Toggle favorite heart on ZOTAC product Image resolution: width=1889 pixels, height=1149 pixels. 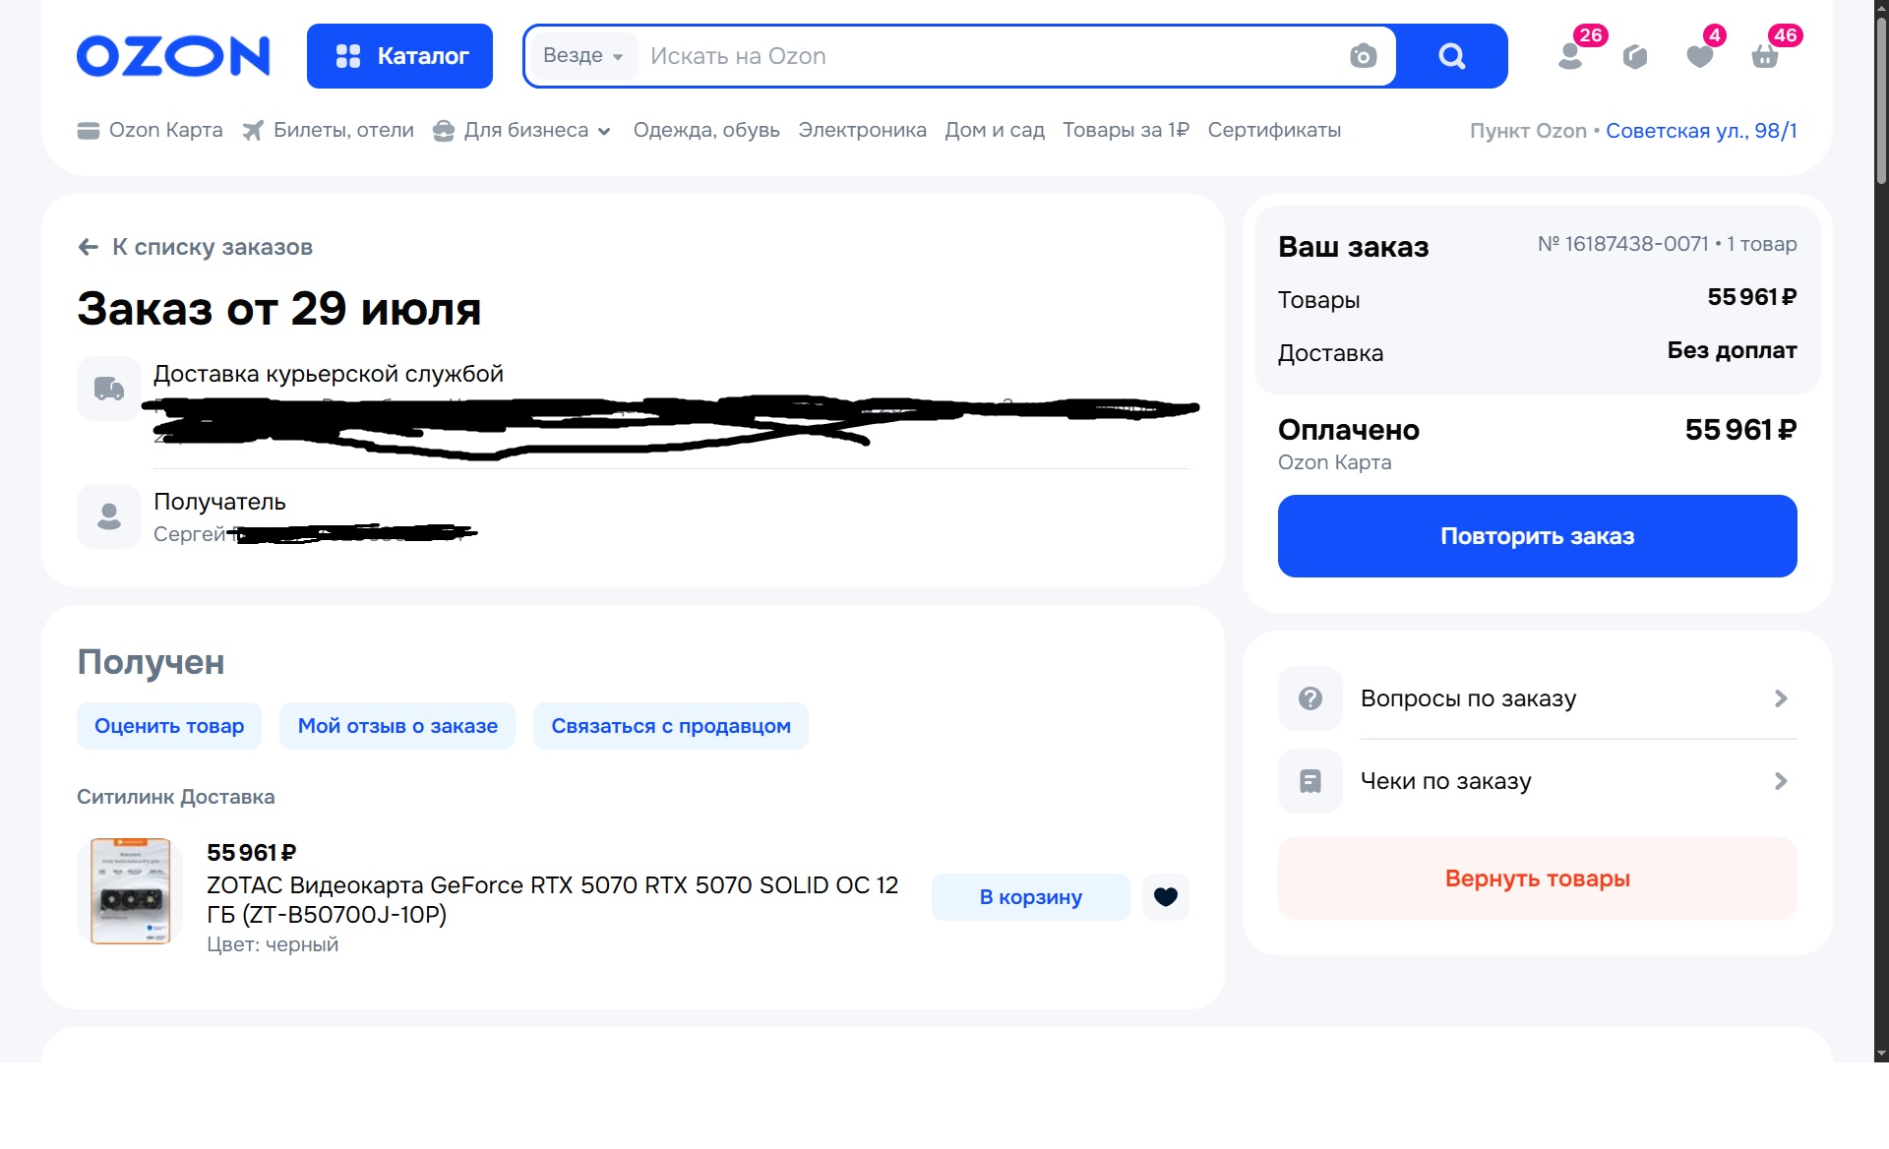click(x=1166, y=897)
